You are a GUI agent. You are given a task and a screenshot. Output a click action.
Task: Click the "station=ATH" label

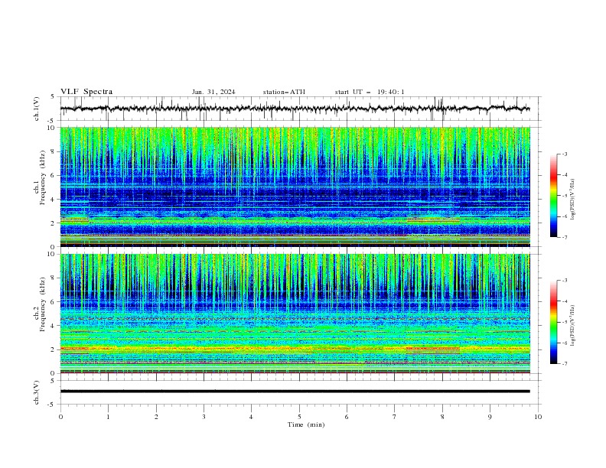point(284,92)
